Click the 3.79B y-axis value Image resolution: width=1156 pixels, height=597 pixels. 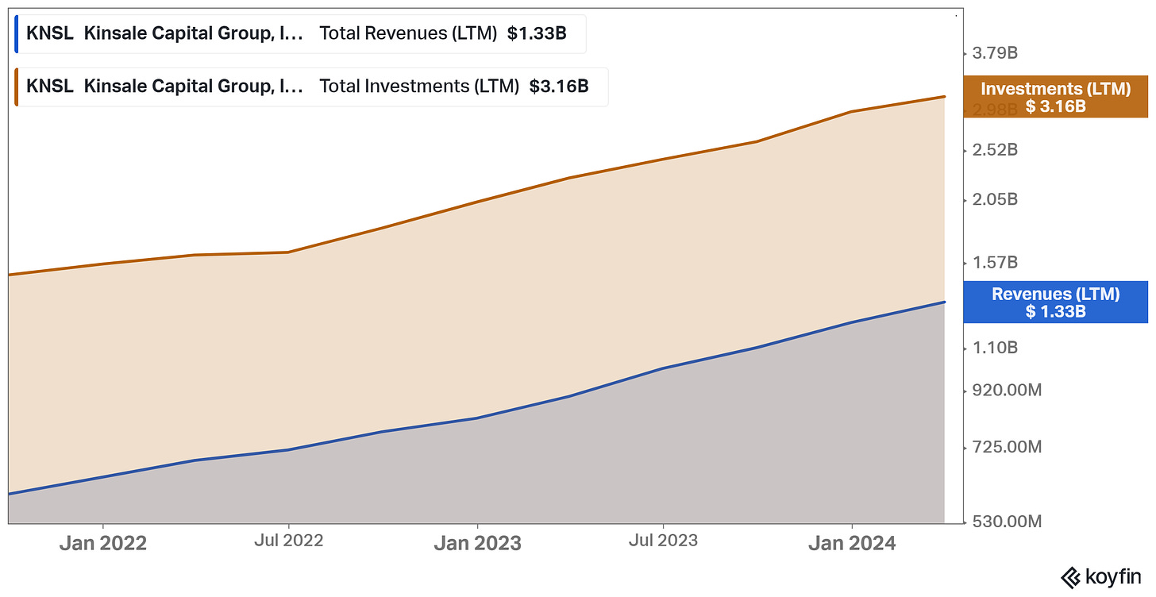(x=995, y=54)
